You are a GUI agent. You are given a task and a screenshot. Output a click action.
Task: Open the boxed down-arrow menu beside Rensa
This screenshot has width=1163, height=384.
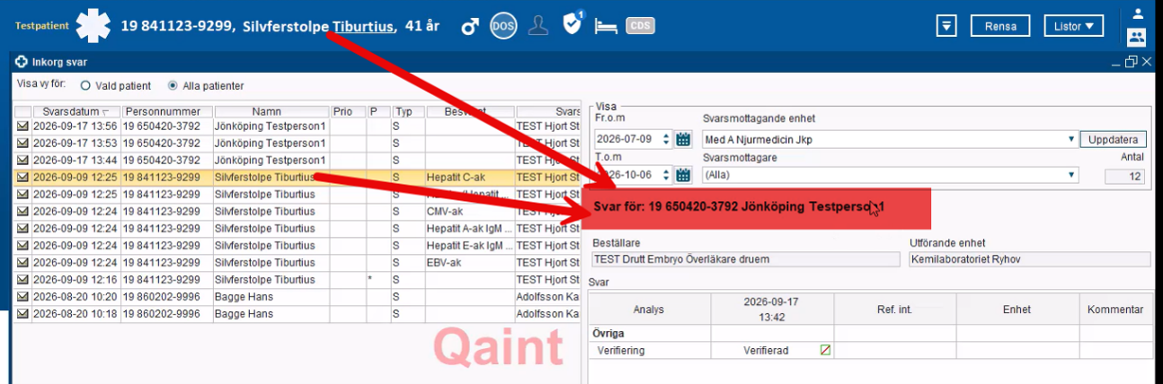(x=945, y=26)
